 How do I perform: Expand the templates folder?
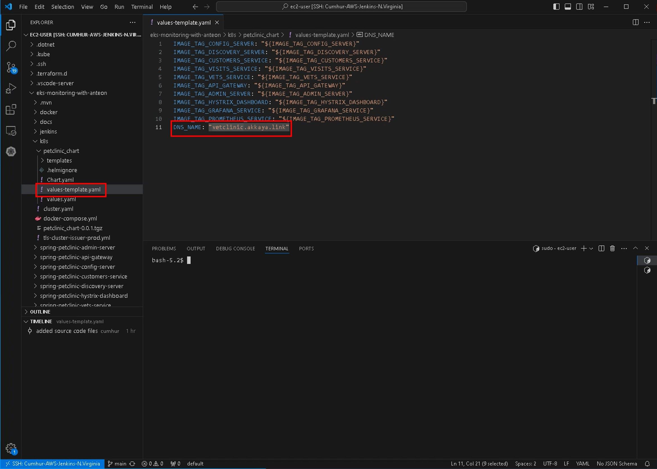pos(59,160)
